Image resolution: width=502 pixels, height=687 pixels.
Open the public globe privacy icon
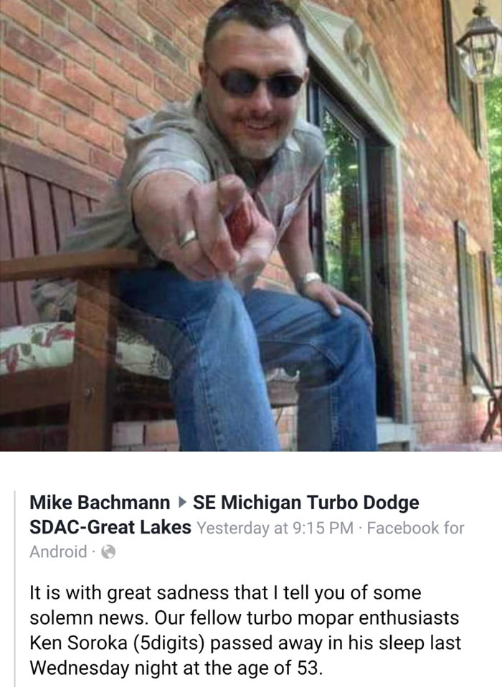pyautogui.click(x=108, y=551)
